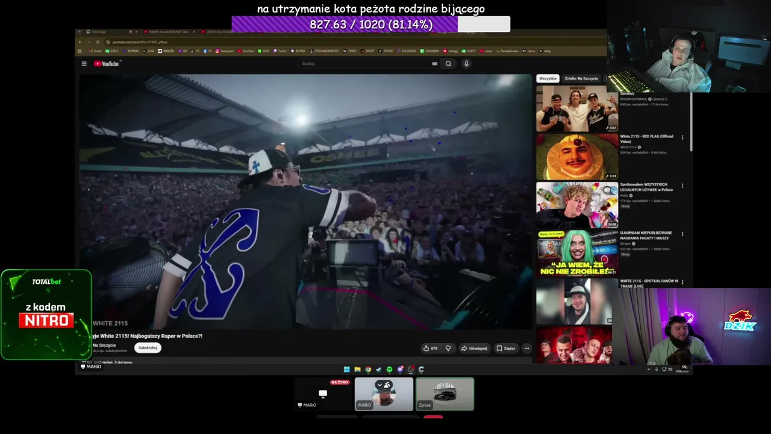
Task: Open the Spróbowałem WSZYSTKICH video thumbnail
Action: click(x=577, y=205)
